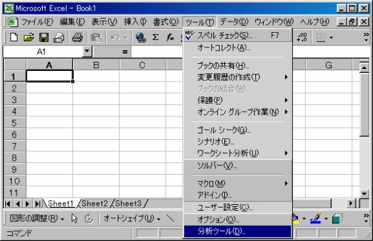
Task: Select column B header
Action: [96, 65]
